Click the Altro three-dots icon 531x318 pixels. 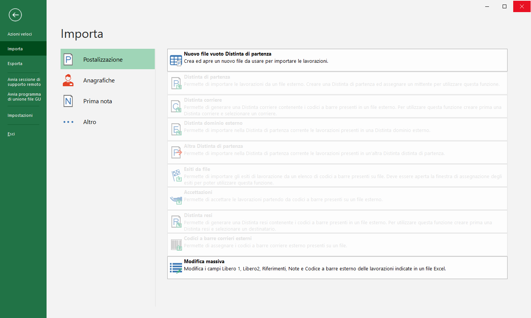tap(68, 122)
